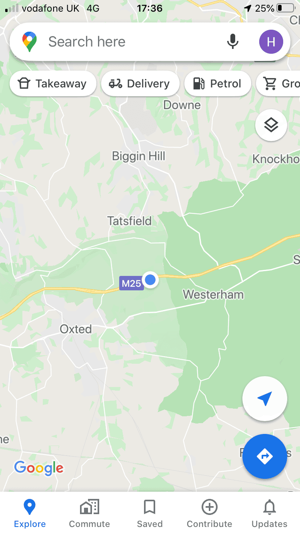The height and width of the screenshot is (535, 300).
Task: Recenter map with the location arrow button
Action: [264, 399]
